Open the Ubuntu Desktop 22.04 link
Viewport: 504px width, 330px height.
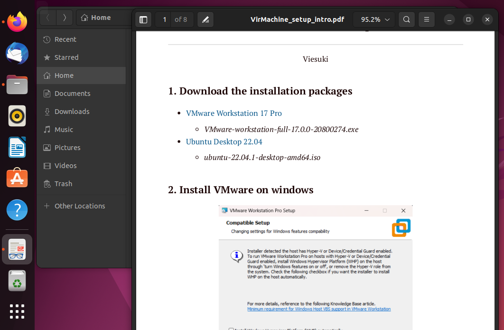tap(224, 142)
